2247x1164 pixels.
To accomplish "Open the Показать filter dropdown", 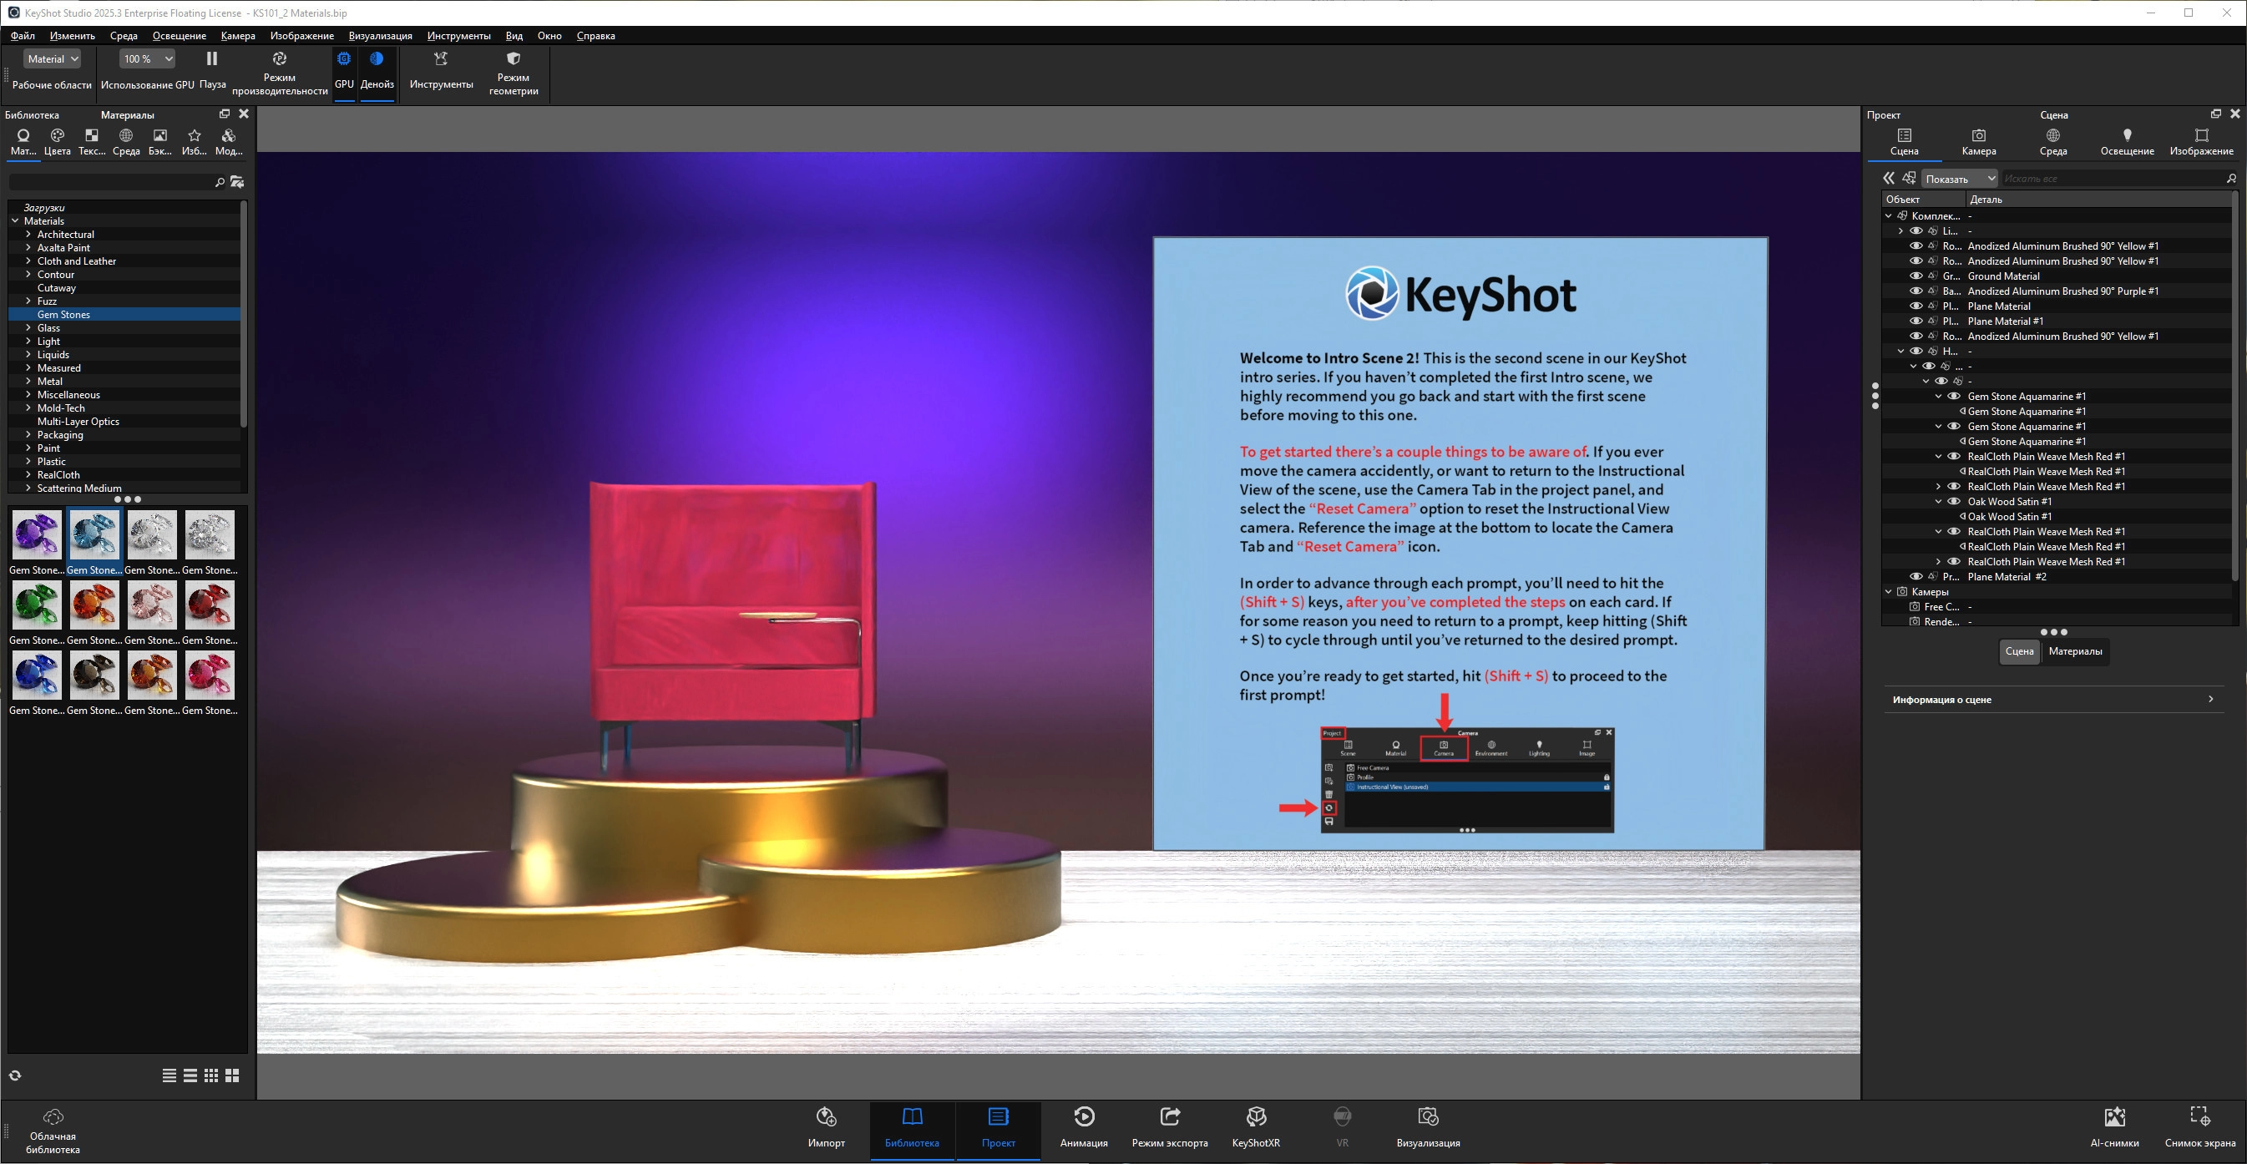I will click(x=1959, y=178).
